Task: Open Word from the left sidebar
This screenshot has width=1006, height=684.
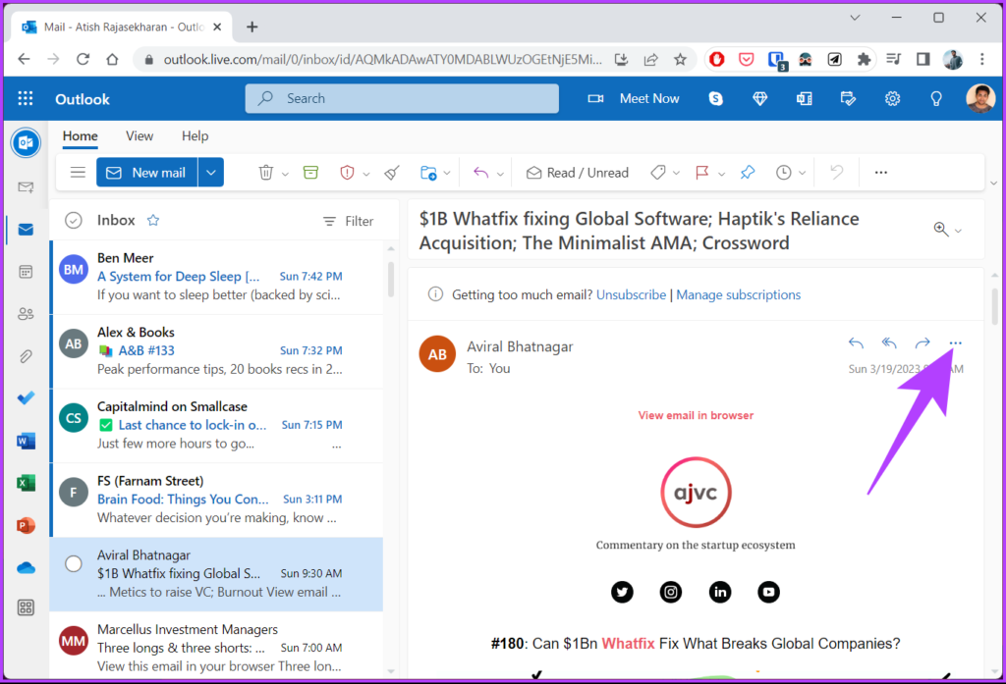Action: tap(26, 441)
